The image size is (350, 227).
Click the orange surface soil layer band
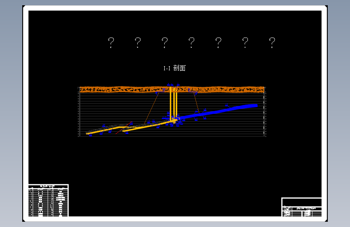click(172, 89)
